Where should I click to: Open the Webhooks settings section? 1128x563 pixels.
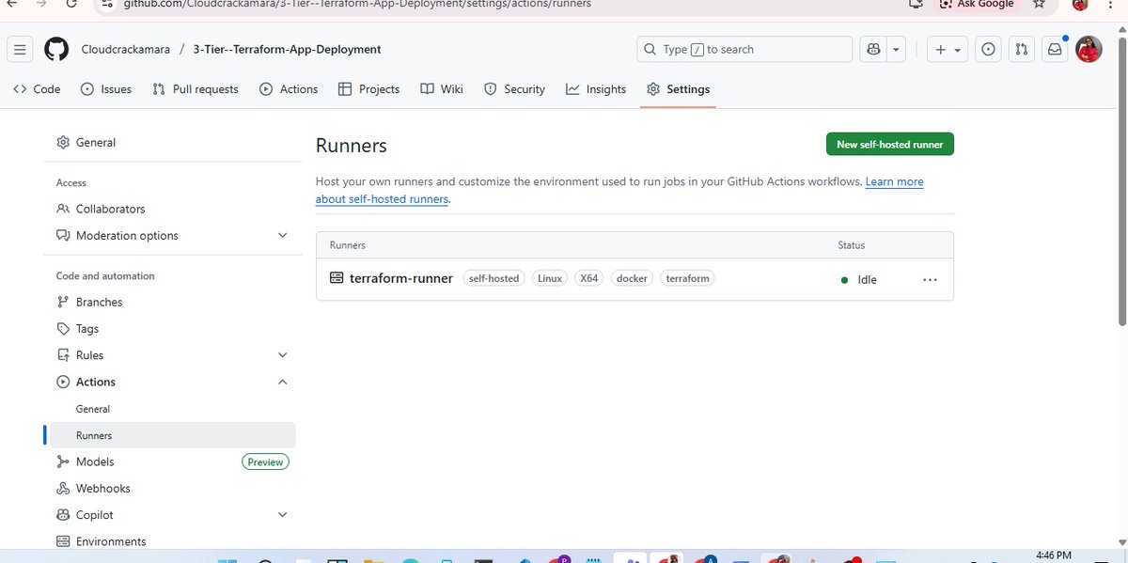coord(102,488)
